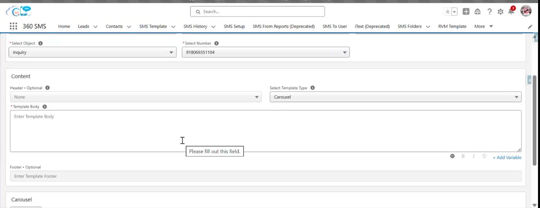Apply italic formatting to the template body
This screenshot has width=540, height=208.
click(x=474, y=156)
